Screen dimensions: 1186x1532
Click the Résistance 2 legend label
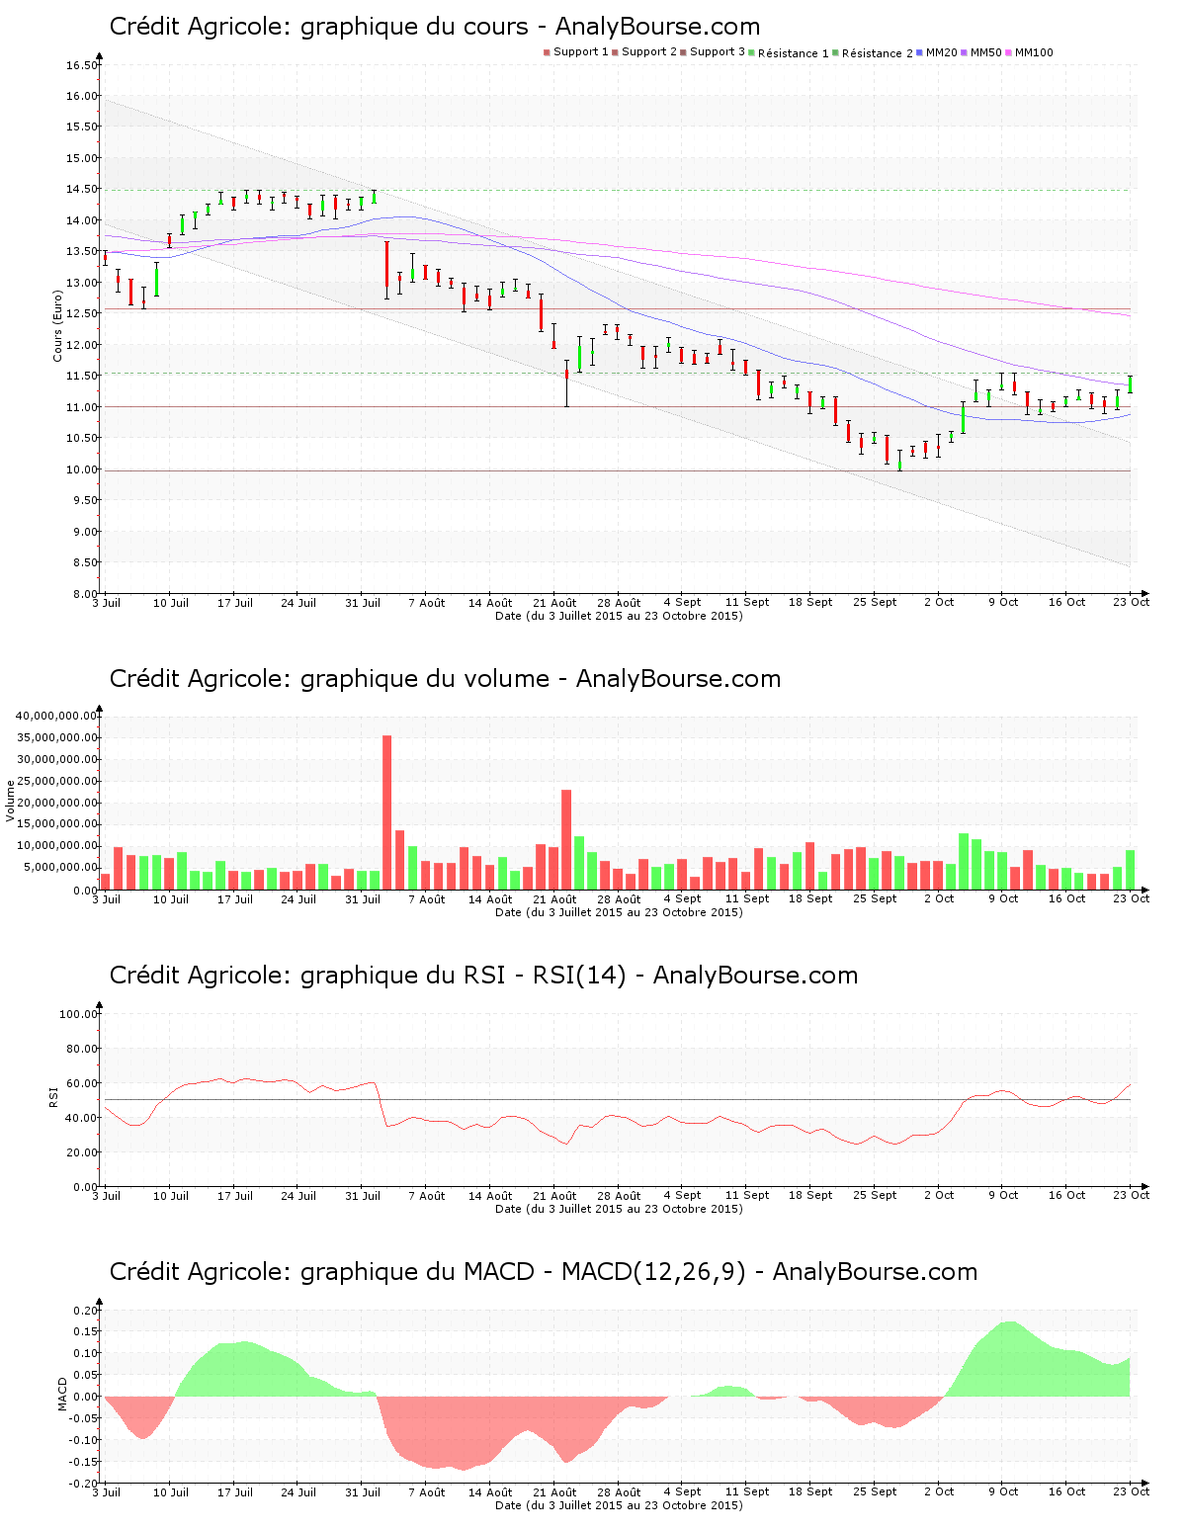click(877, 53)
